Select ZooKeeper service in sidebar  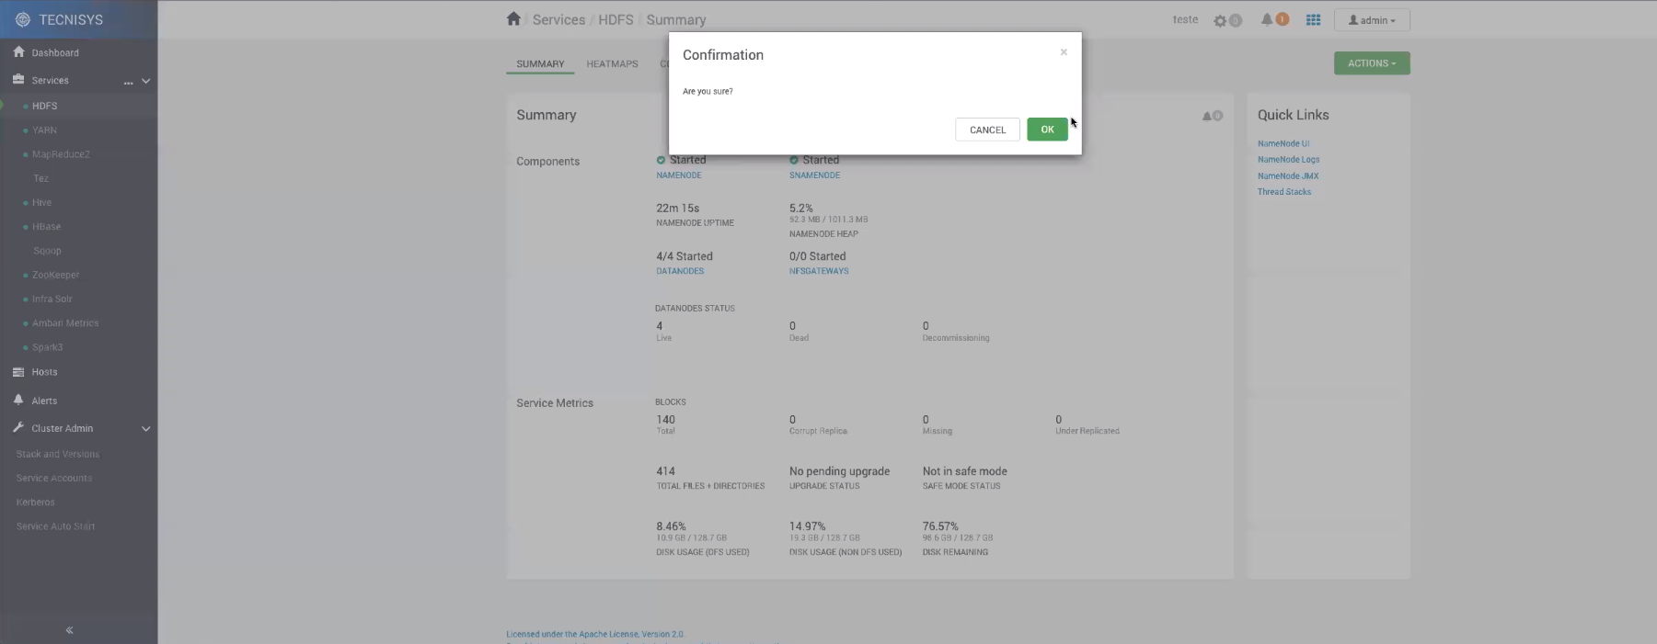(55, 275)
